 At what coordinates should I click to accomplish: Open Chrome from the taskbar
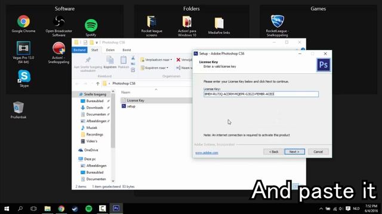61,209
